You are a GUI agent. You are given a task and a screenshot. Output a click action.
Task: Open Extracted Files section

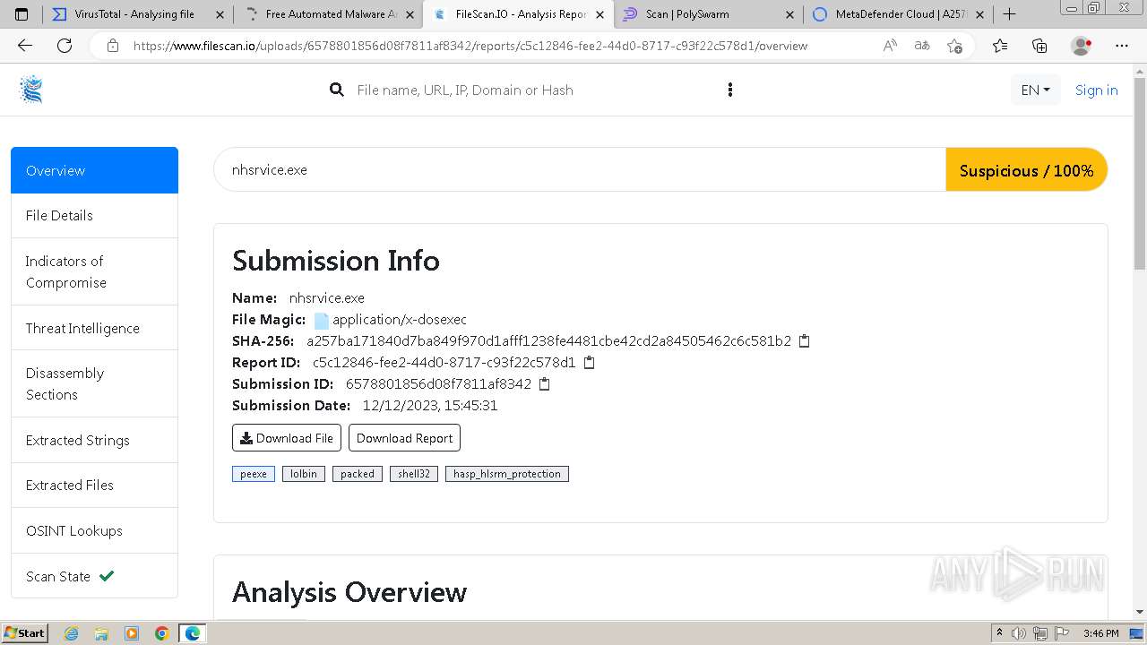coord(94,485)
